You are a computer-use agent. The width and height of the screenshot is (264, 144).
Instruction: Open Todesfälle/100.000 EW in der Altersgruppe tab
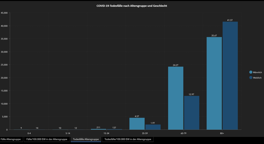point(128,139)
